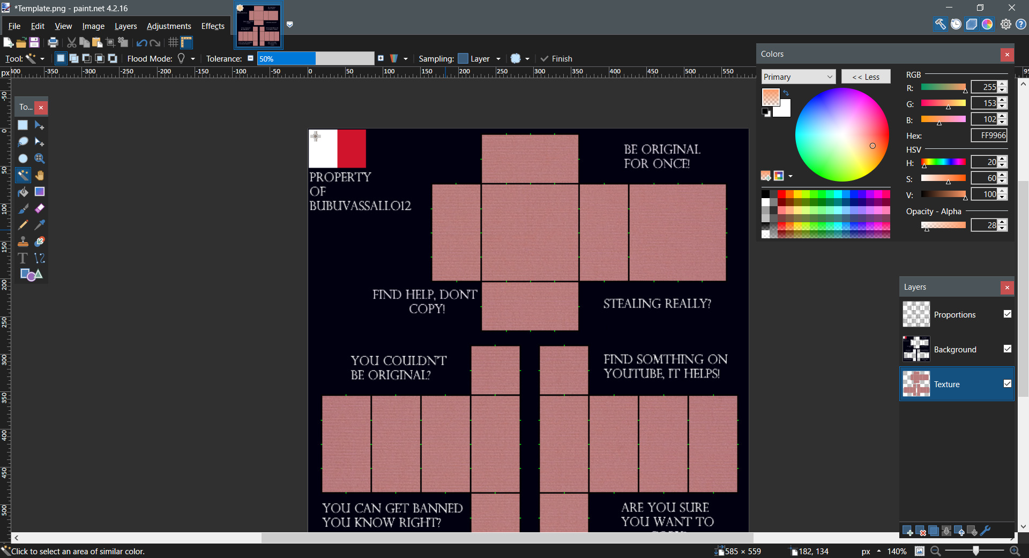Close the Colors panel
Screen dimensions: 1029x558
click(x=1007, y=54)
